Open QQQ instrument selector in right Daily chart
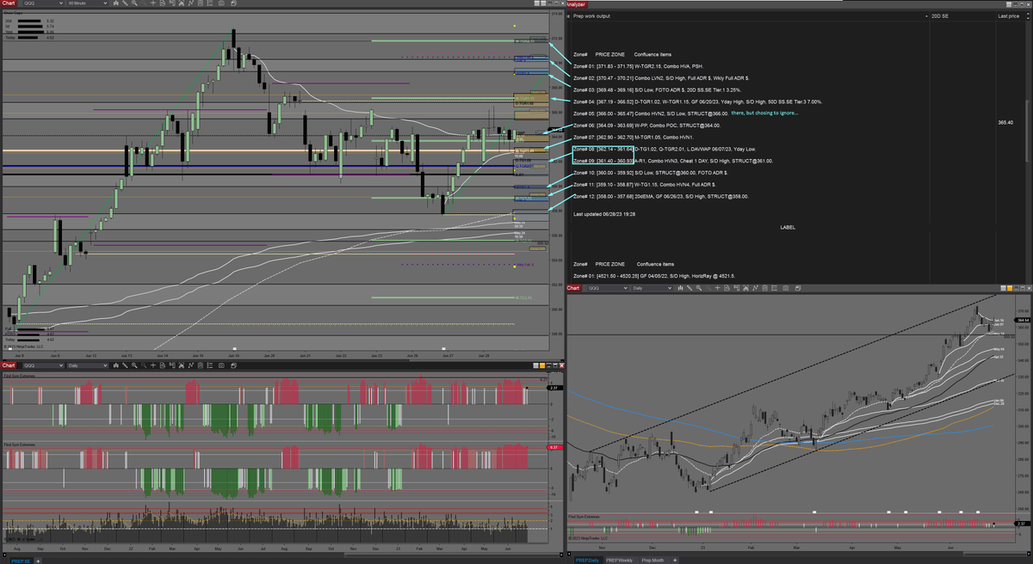Screen dimensions: 1033x564 pyautogui.click(x=608, y=289)
